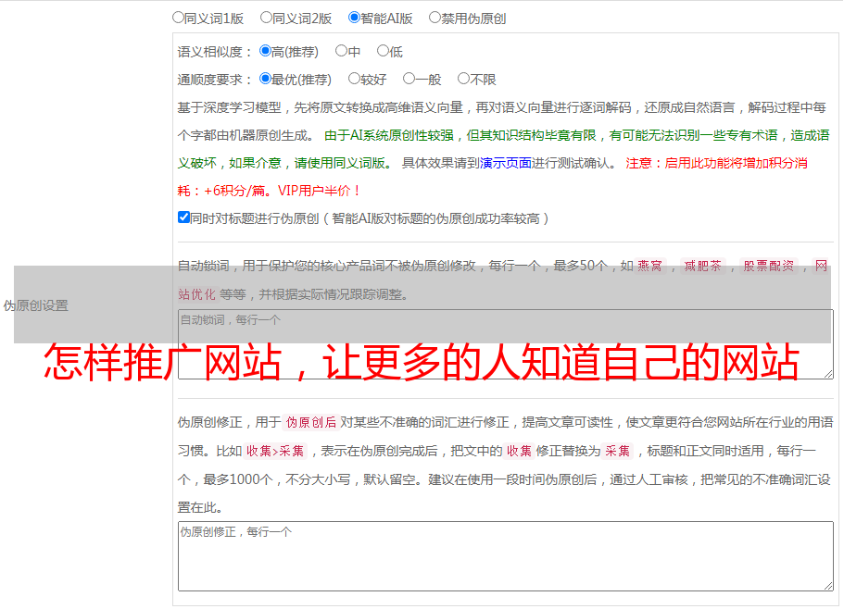
Task: Click the 股票配资 example tag
Action: (x=769, y=266)
